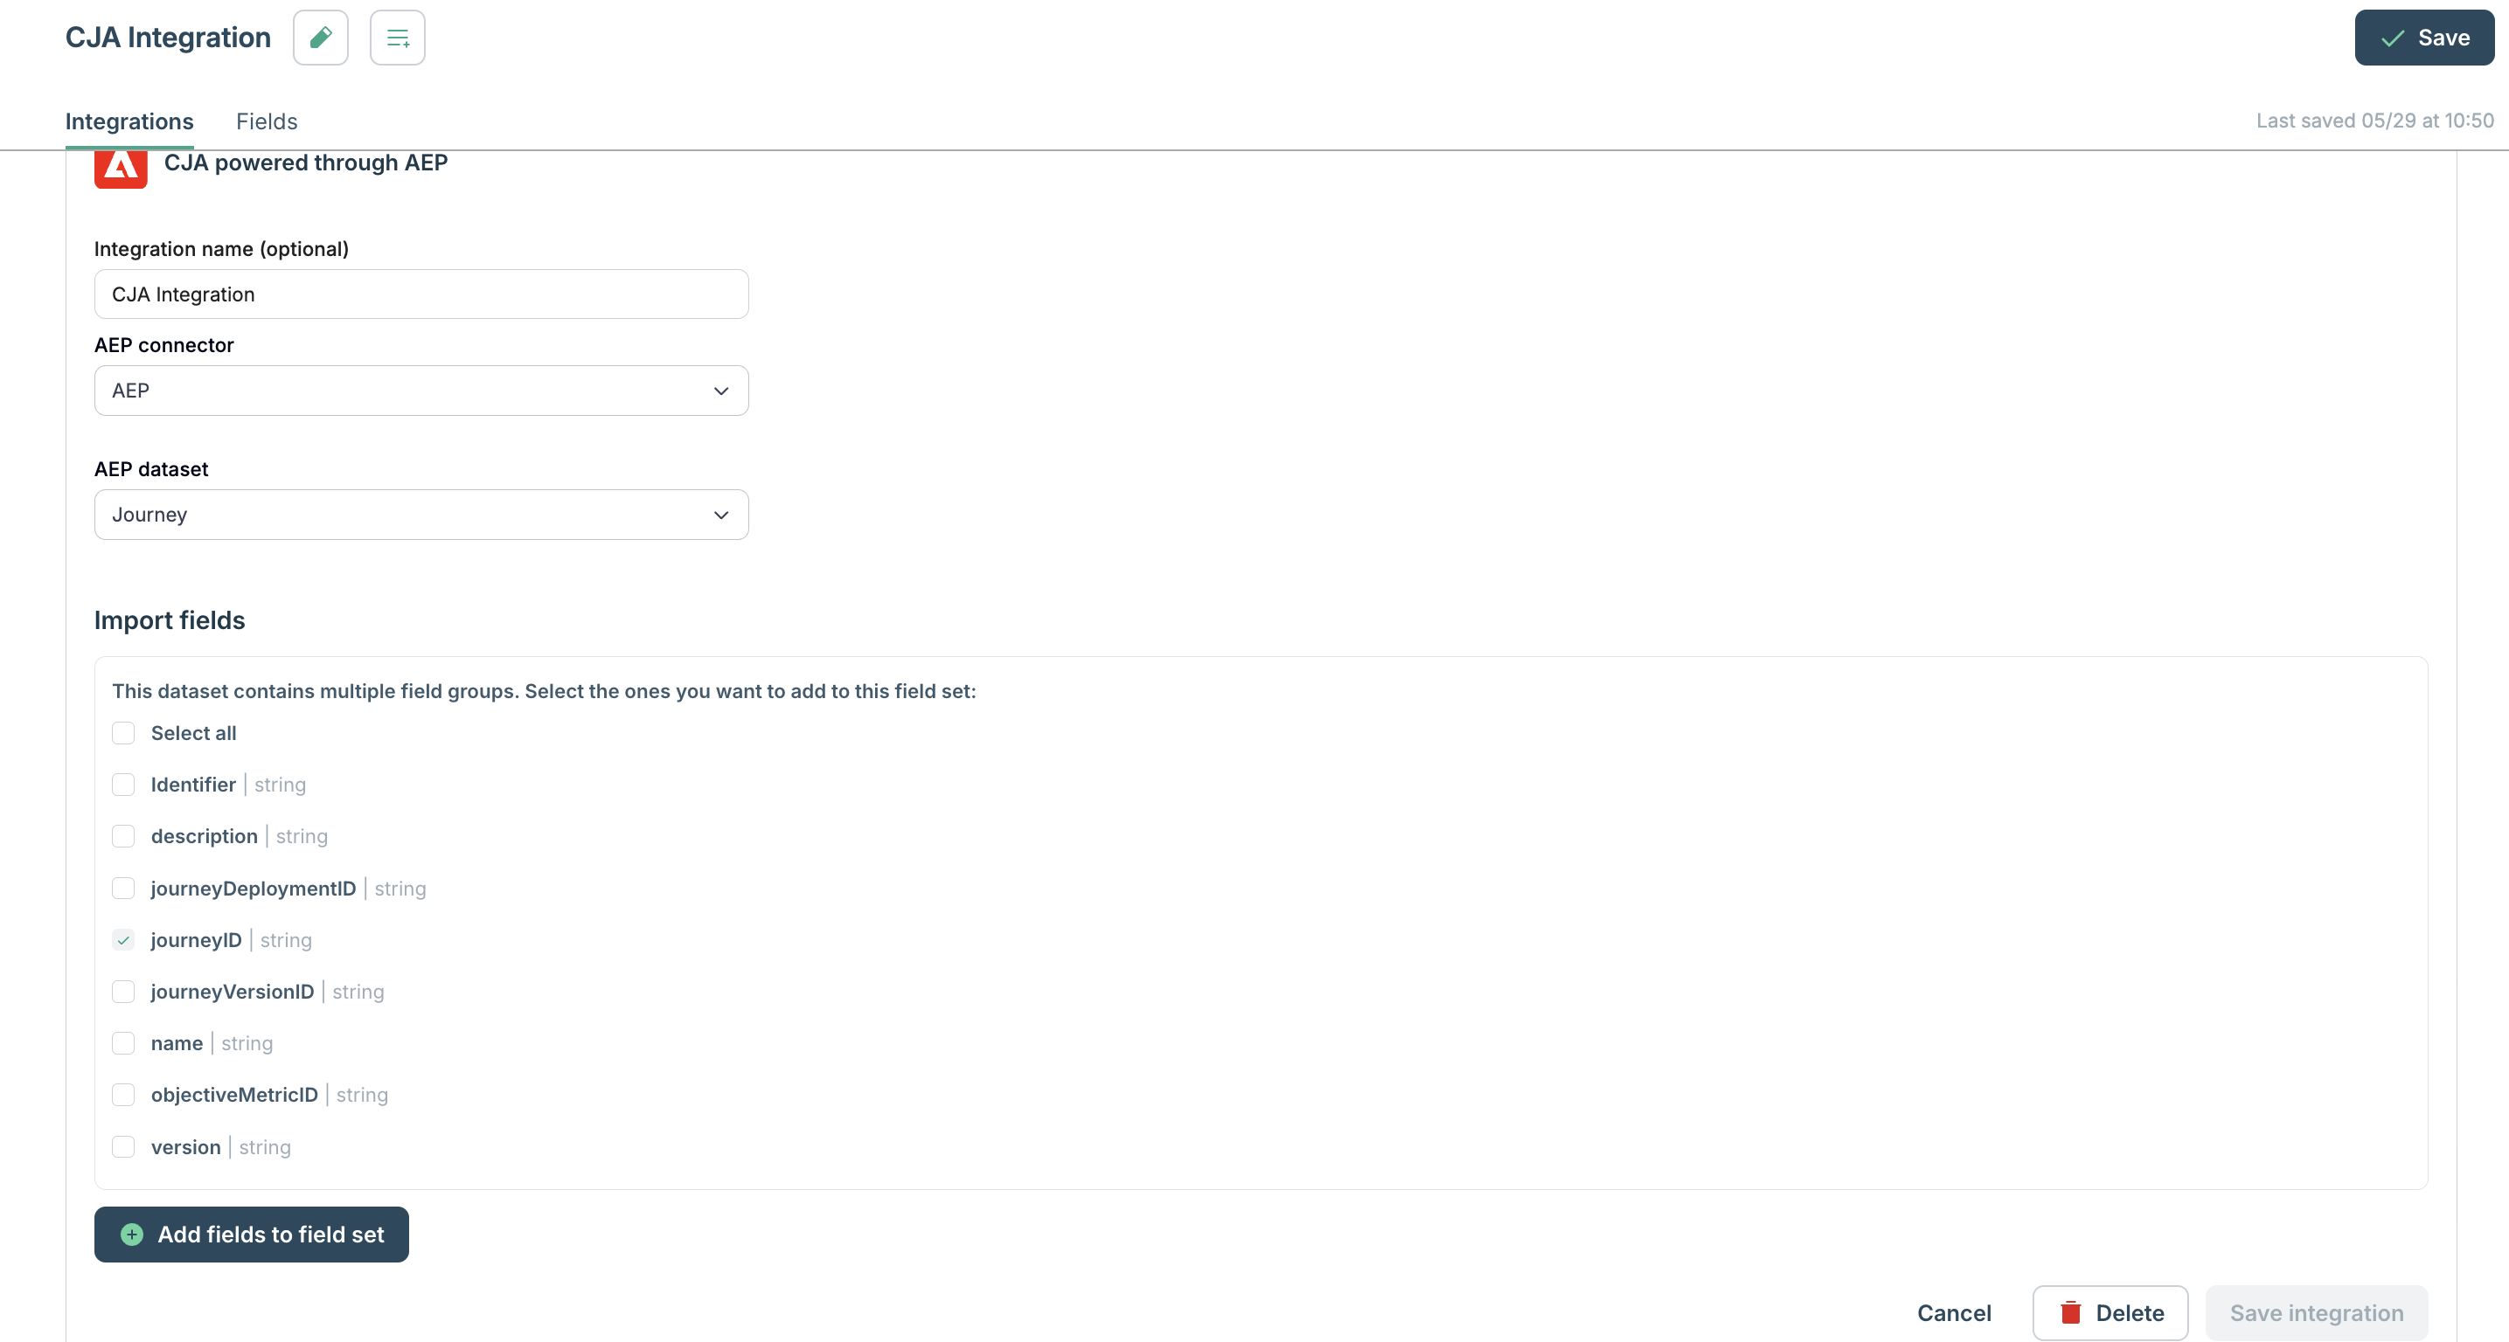2509x1342 pixels.
Task: Click the Adobe logo by CJA powered through AEP
Action: (121, 168)
